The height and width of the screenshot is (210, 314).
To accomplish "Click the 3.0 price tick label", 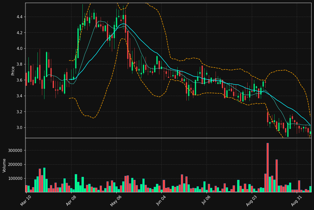I will [x=19, y=128].
